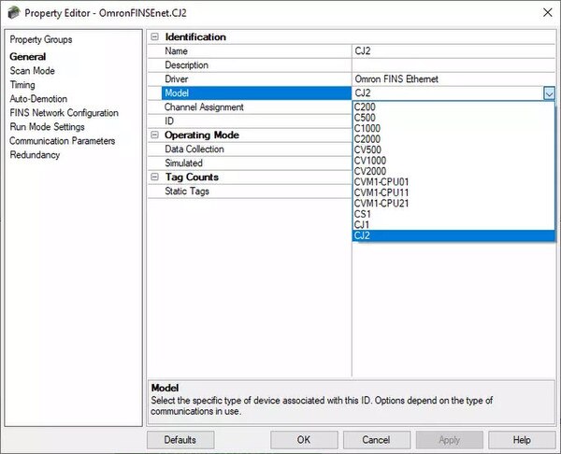The image size is (561, 454).
Task: Choose CV2000 from the model list
Action: point(453,171)
